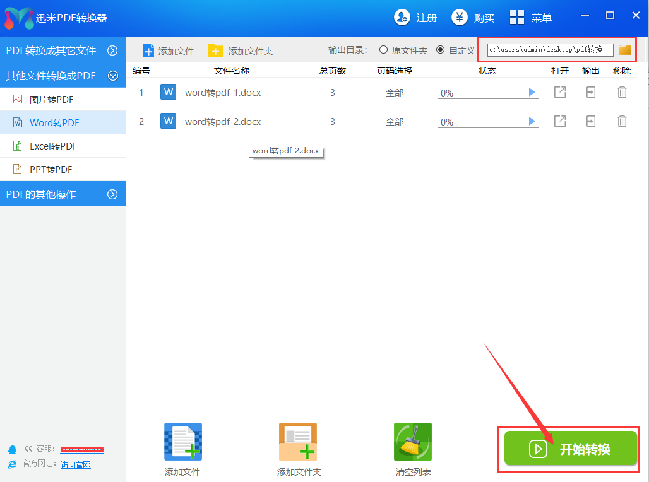
Task: Expand the PDF的其他操作 section
Action: [x=112, y=194]
